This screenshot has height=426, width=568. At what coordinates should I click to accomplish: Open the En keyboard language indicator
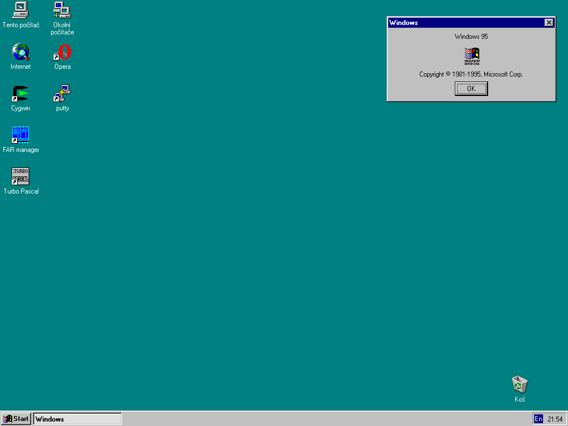538,419
